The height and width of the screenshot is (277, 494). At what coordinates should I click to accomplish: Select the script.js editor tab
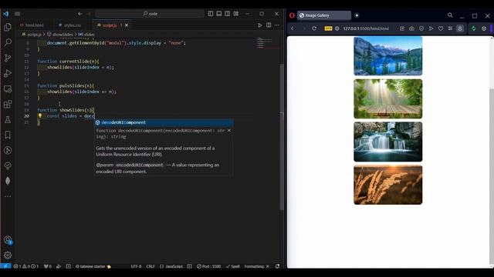coord(110,25)
